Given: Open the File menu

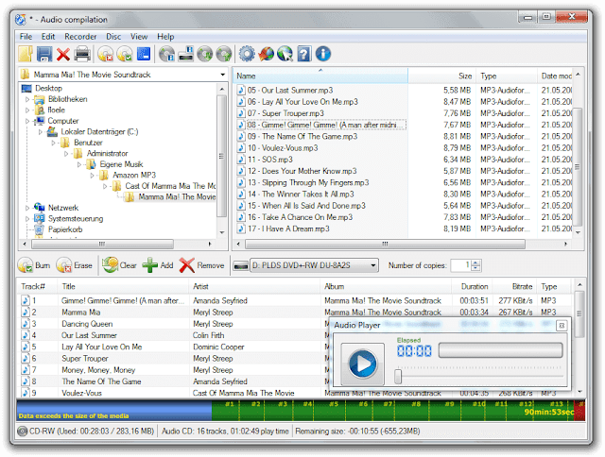Looking at the screenshot, I should pyautogui.click(x=26, y=37).
